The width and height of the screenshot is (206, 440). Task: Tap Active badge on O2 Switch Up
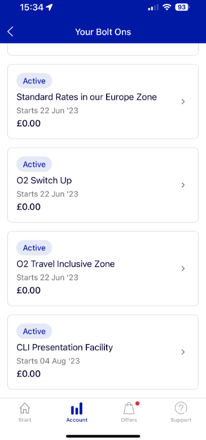(x=34, y=164)
